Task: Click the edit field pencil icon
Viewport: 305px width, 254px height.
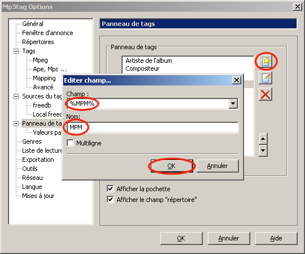Action: (265, 78)
